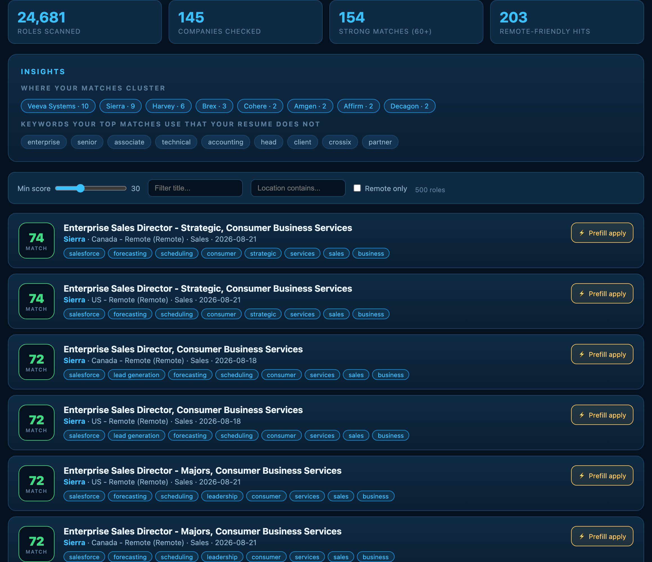The image size is (652, 562).
Task: Click the head keyword chip
Action: [x=269, y=142]
